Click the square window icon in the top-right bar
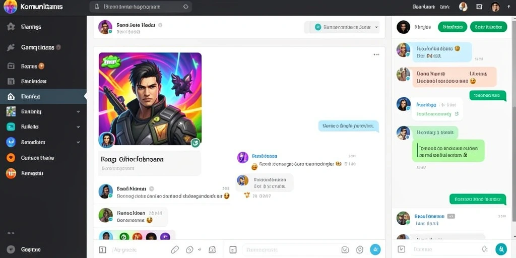516x258 pixels. coord(479,7)
